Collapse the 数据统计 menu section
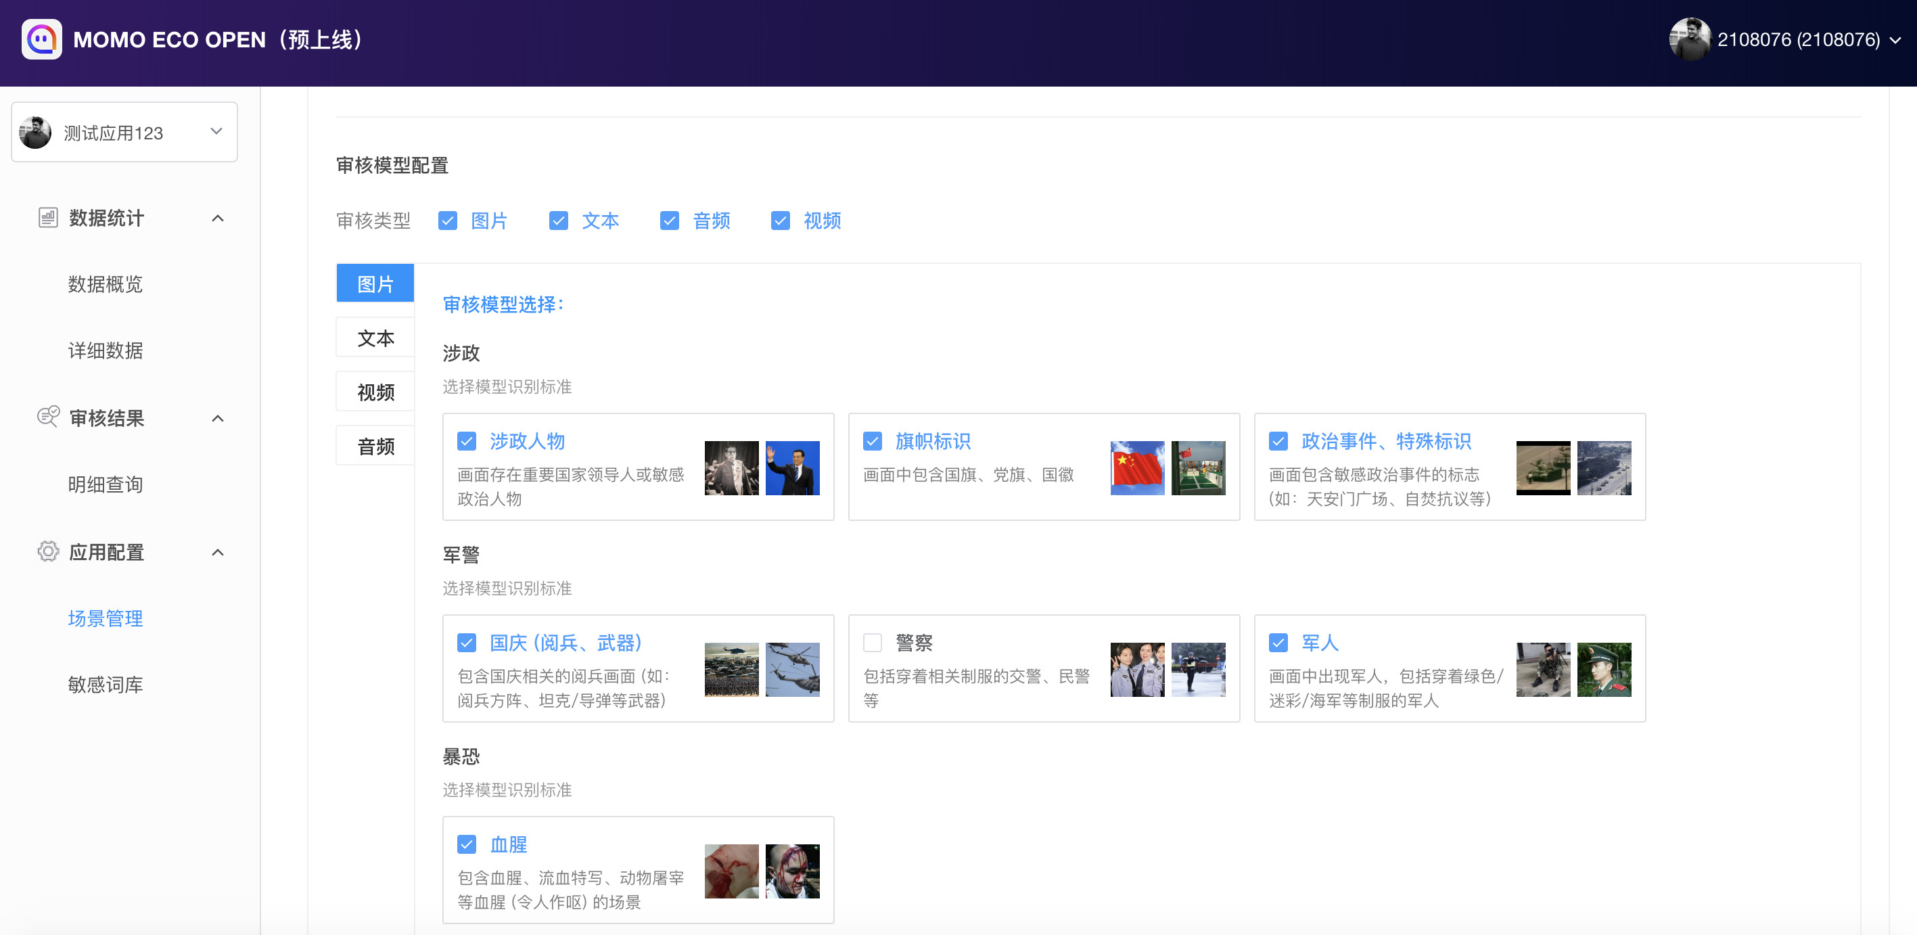The image size is (1917, 935). (217, 218)
